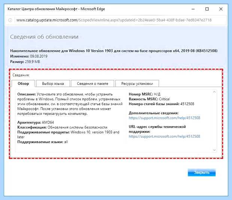Open the URL-адрес службы технической поддержки link
Viewport: 232px width, 200px height.
(164, 136)
